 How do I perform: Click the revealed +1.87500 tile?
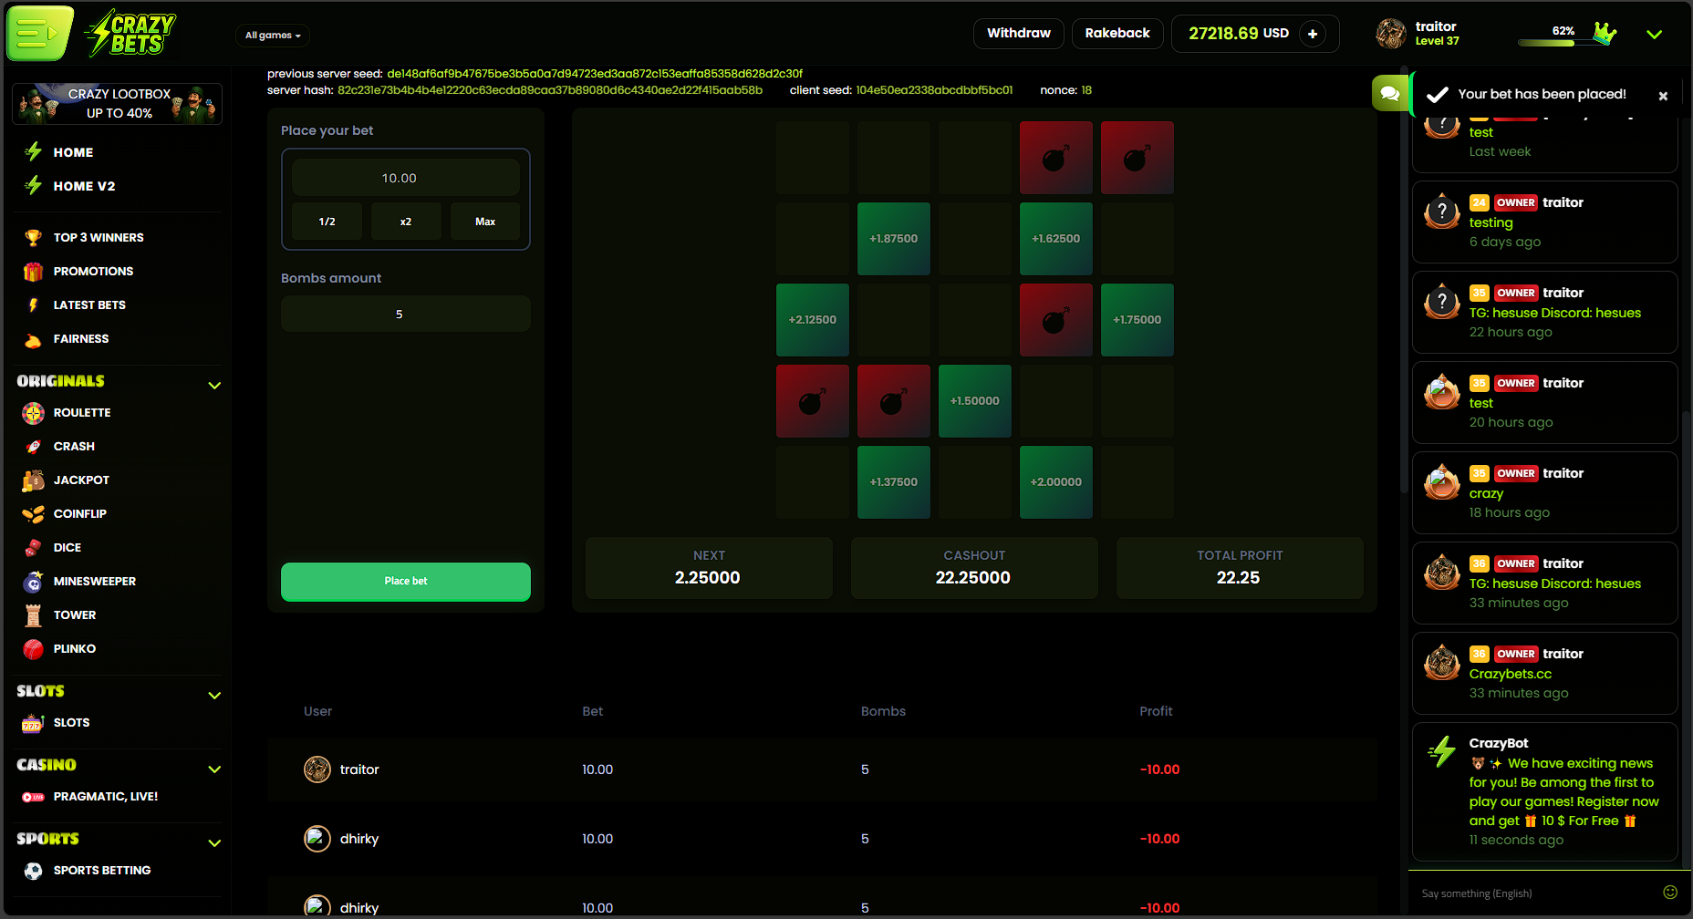click(x=894, y=239)
